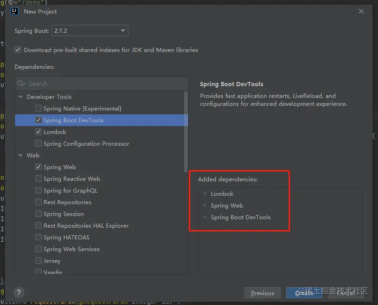Click the Previous button

point(262,293)
